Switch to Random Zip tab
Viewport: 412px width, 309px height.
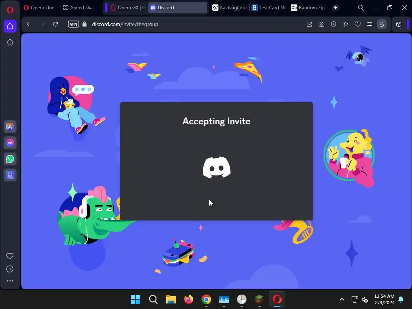(x=308, y=8)
